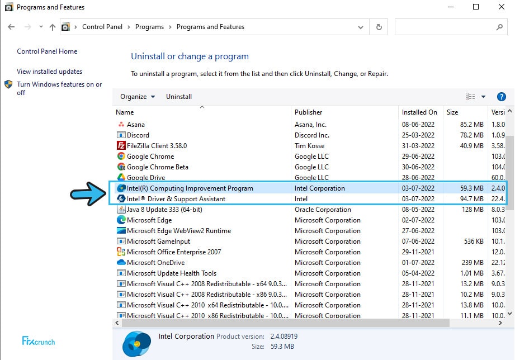
Task: Select Microsoft Visual C++ 2008 Redistributable x64 row
Action: pyautogui.click(x=309, y=284)
